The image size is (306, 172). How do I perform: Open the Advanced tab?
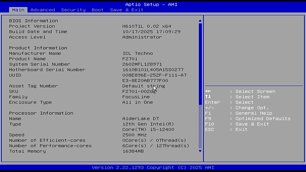(43, 10)
